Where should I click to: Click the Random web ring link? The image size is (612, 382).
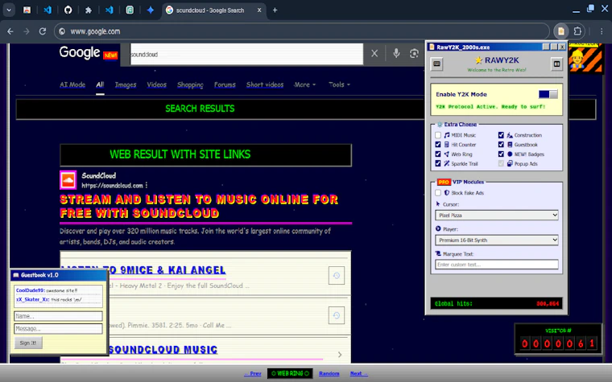pyautogui.click(x=329, y=373)
